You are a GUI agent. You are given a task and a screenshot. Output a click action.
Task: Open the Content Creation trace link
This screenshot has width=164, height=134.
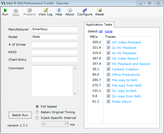(125, 69)
